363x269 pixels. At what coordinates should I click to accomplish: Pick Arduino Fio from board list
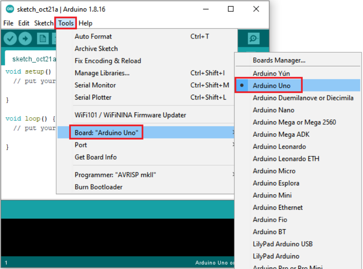298,220
